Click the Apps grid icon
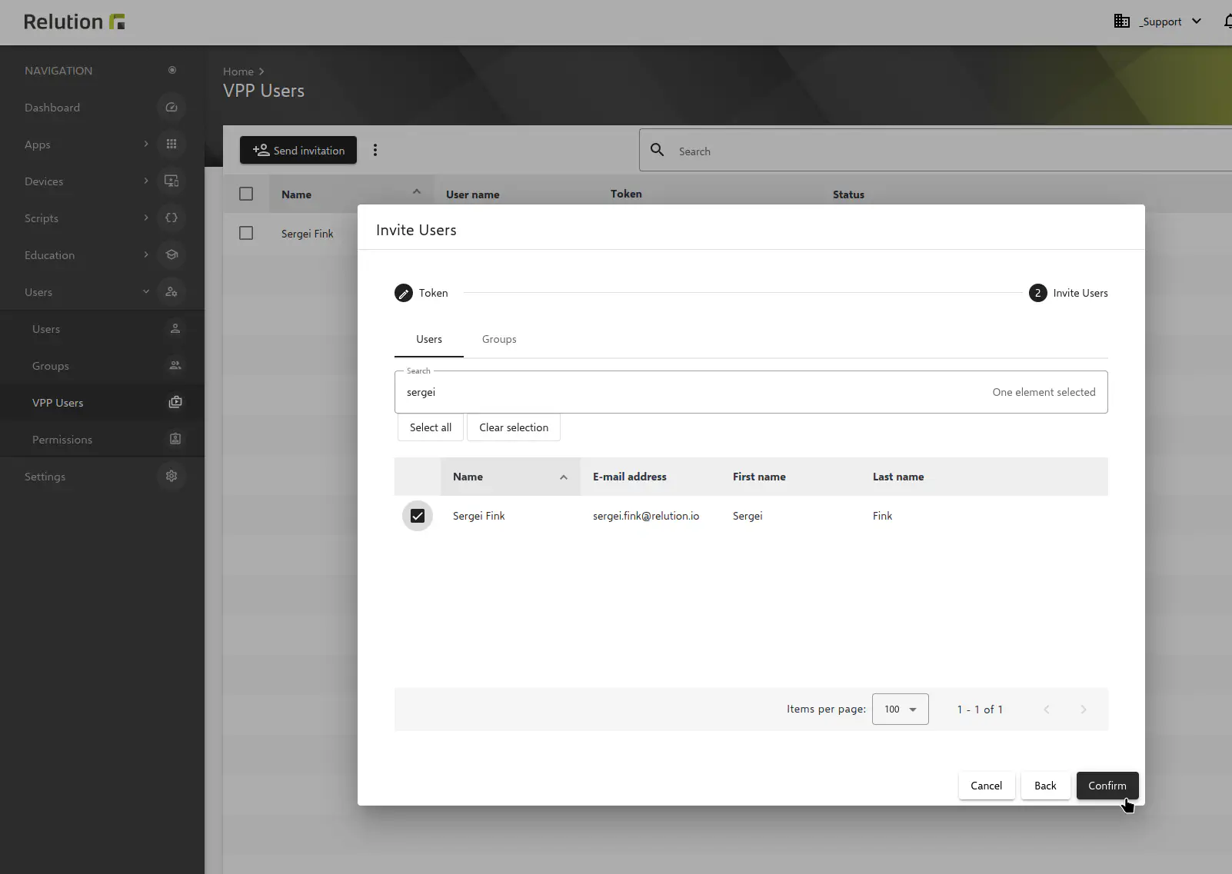Screen dimensions: 1232x874 171,145
